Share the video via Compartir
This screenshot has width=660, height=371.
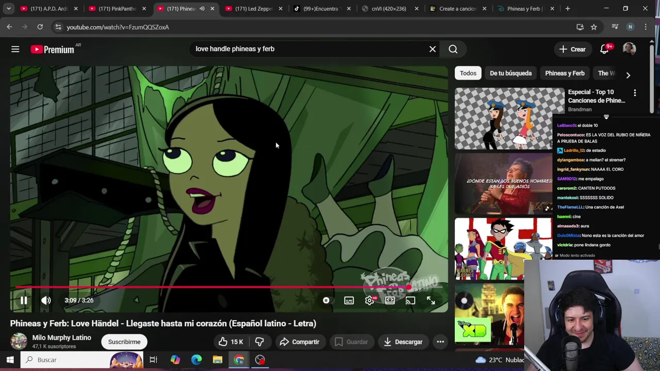click(x=300, y=342)
